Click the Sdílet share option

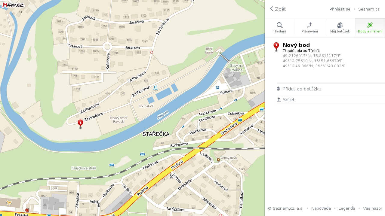pos(288,99)
